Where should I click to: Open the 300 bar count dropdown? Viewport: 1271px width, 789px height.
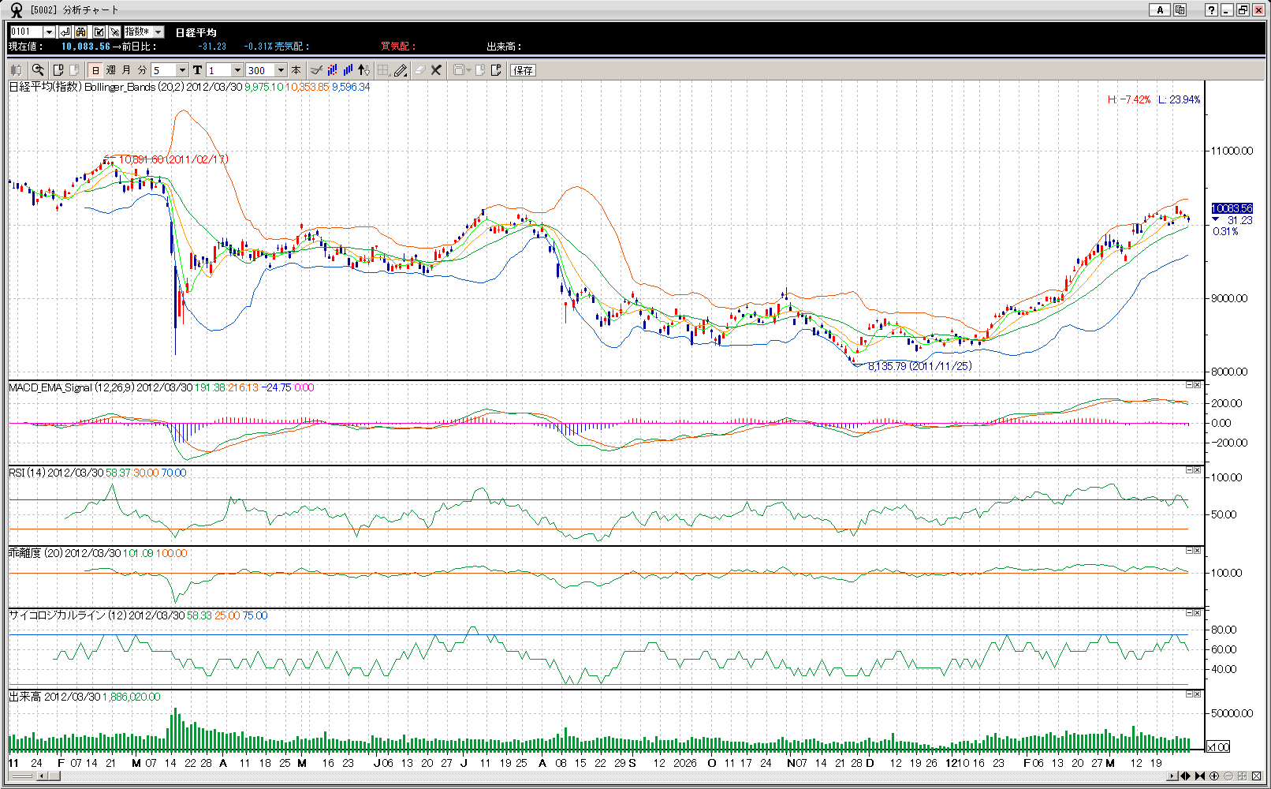pos(281,70)
